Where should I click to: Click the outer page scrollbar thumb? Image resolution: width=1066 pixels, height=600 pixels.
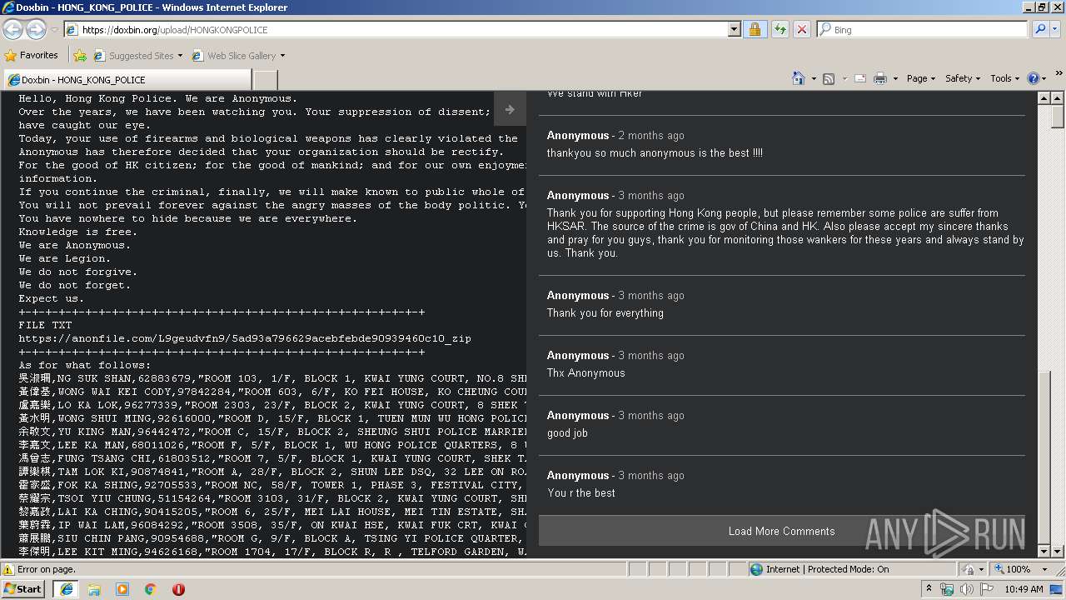tap(1058, 116)
